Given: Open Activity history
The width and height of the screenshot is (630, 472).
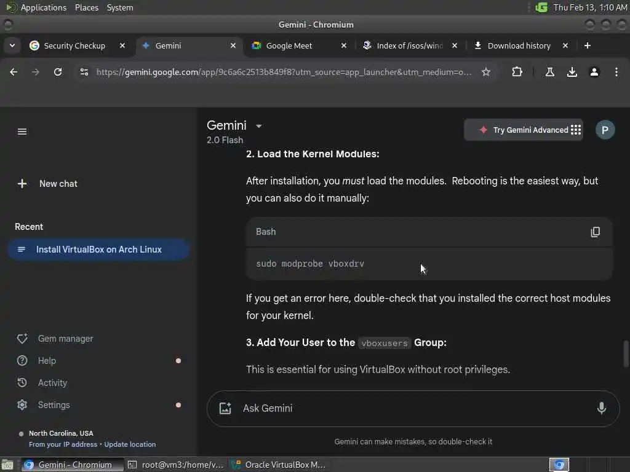Looking at the screenshot, I should [x=42, y=383].
